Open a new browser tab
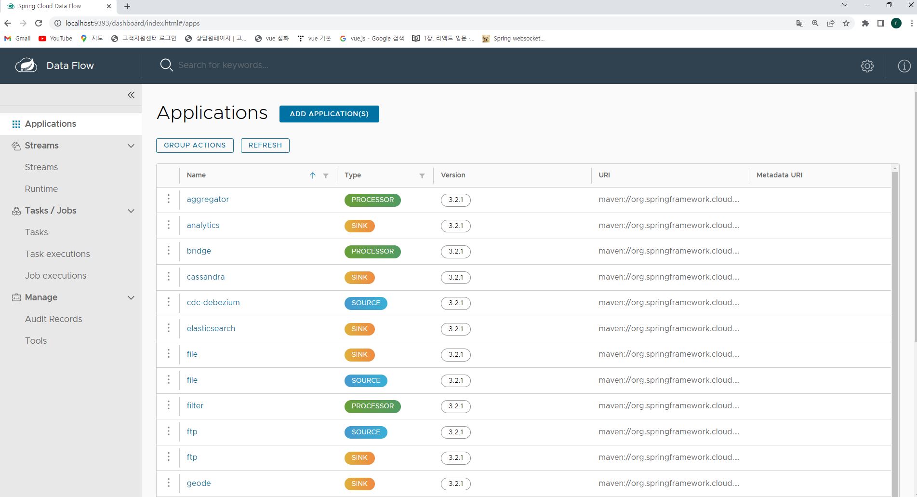The image size is (917, 497). (127, 6)
